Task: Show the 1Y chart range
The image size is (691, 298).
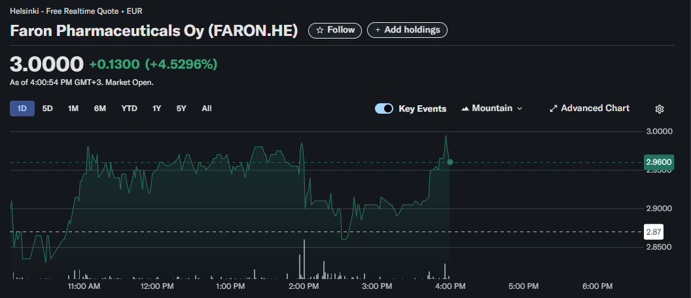Action: (x=156, y=108)
